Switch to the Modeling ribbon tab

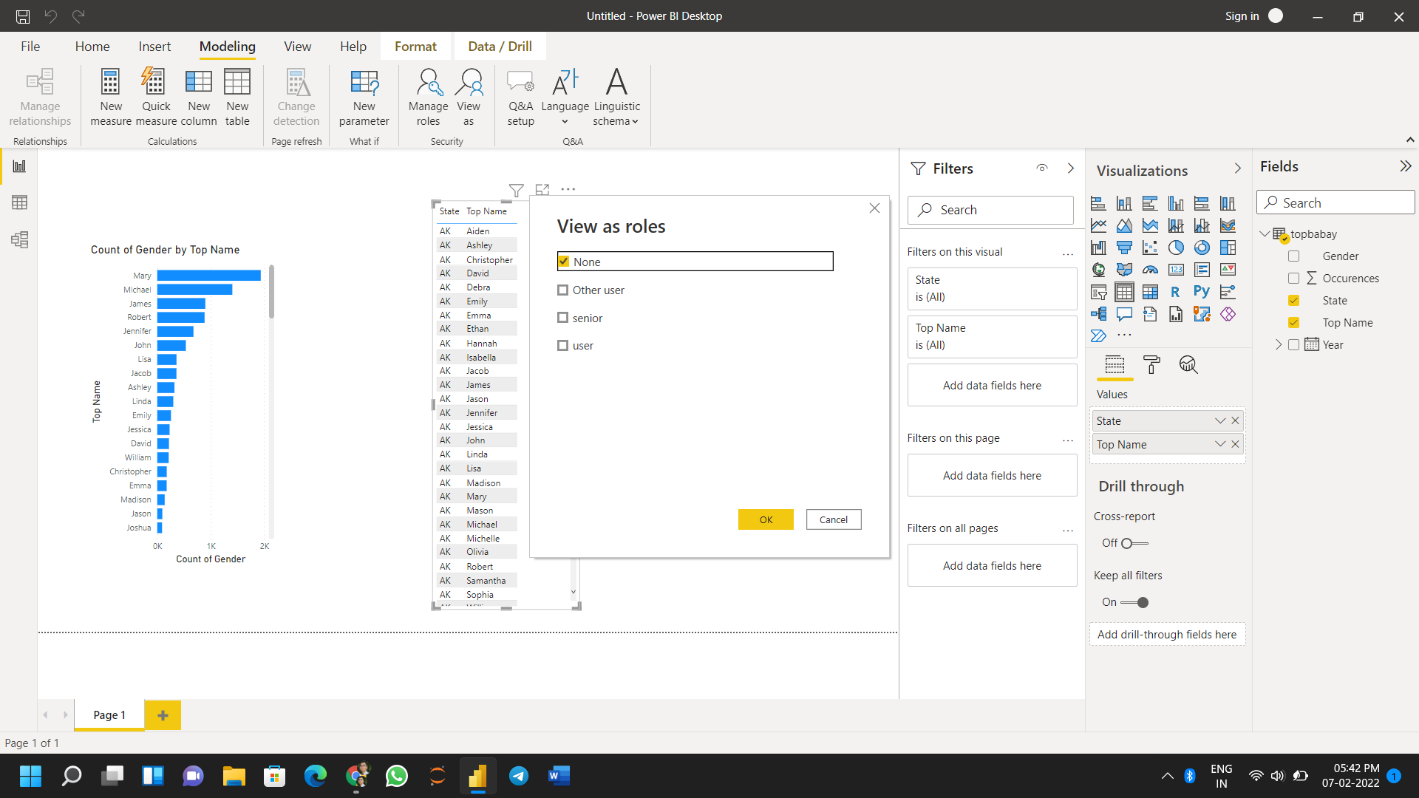(x=226, y=46)
